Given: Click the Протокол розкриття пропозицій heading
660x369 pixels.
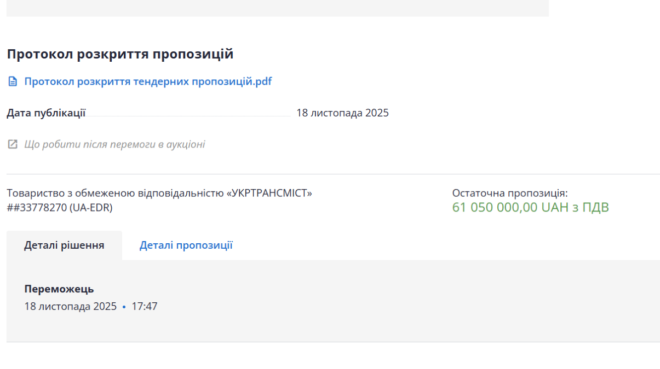Looking at the screenshot, I should pos(120,54).
